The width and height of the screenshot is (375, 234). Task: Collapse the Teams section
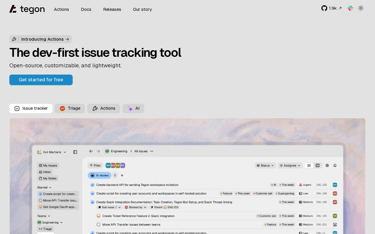43,216
